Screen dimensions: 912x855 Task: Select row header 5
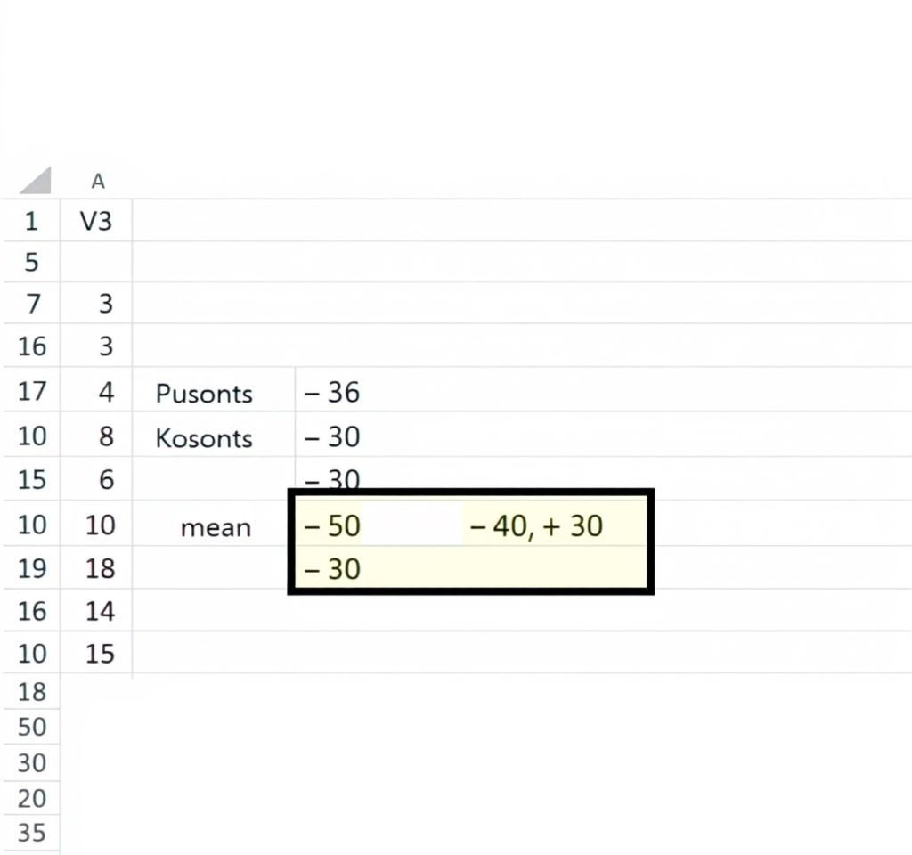pos(31,262)
